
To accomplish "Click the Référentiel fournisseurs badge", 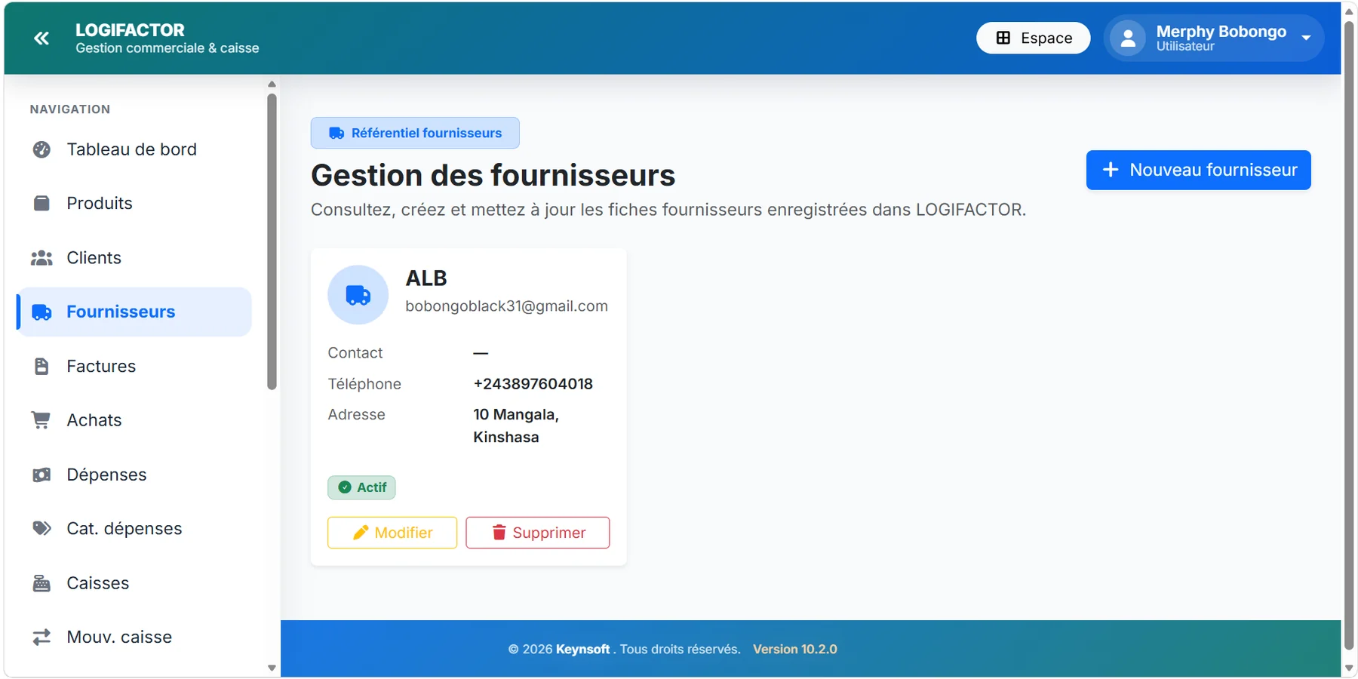I will pyautogui.click(x=415, y=133).
